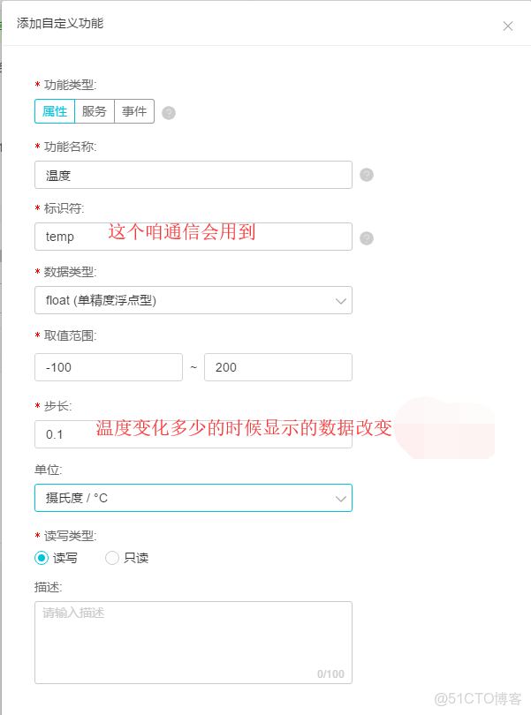This screenshot has width=531, height=715.
Task: Select the 只读 radio button
Action: click(112, 558)
